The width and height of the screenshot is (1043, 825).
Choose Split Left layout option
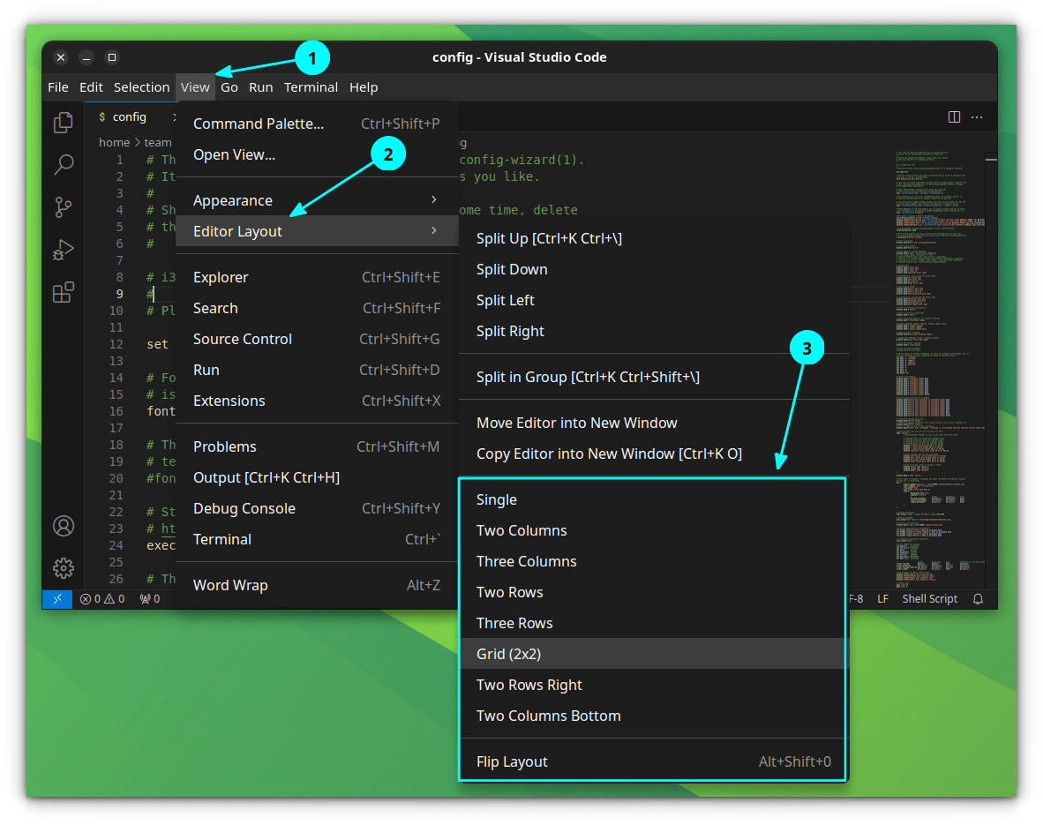tap(655, 300)
